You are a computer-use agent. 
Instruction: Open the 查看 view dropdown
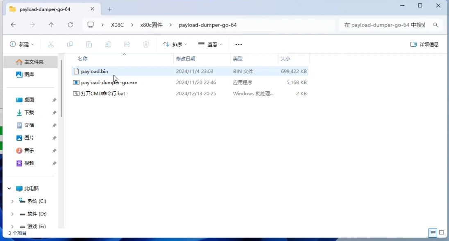(x=210, y=44)
